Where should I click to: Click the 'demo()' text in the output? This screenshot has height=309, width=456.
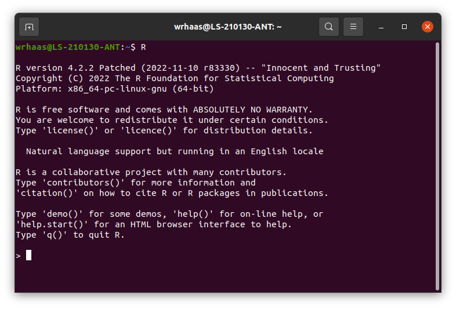pos(63,214)
